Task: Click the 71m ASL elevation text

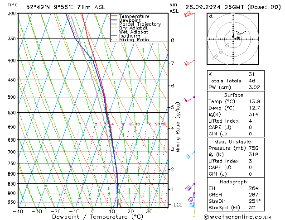Action: [x=91, y=7]
